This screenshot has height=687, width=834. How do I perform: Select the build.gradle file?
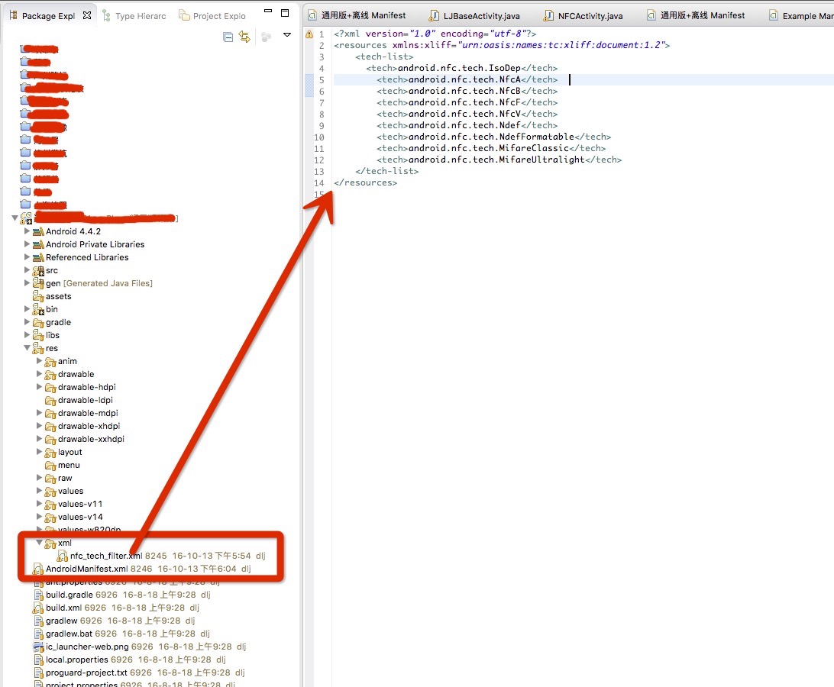pyautogui.click(x=69, y=595)
